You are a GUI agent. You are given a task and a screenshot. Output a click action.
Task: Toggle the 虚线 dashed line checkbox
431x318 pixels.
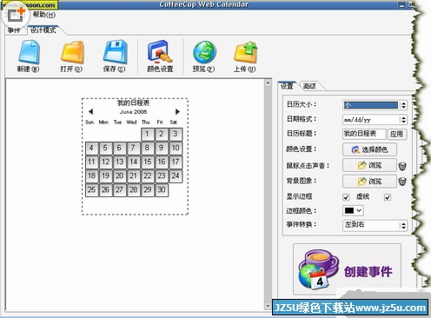(388, 197)
